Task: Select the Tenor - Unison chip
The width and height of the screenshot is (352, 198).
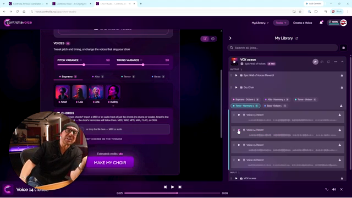Action: [306, 100]
